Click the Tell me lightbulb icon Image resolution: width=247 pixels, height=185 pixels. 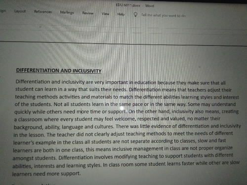[x=135, y=15]
